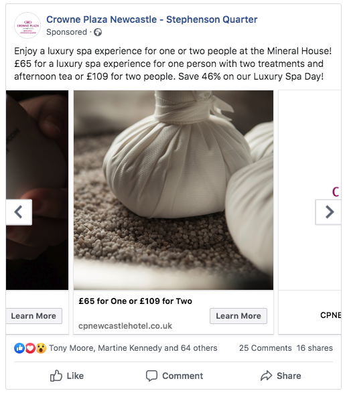
Task: Click the red heart reaction icon
Action: (x=30, y=348)
